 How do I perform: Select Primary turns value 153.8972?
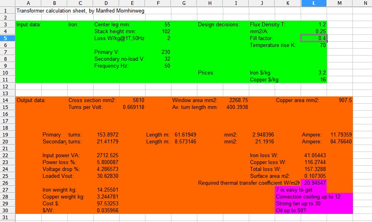108,134
